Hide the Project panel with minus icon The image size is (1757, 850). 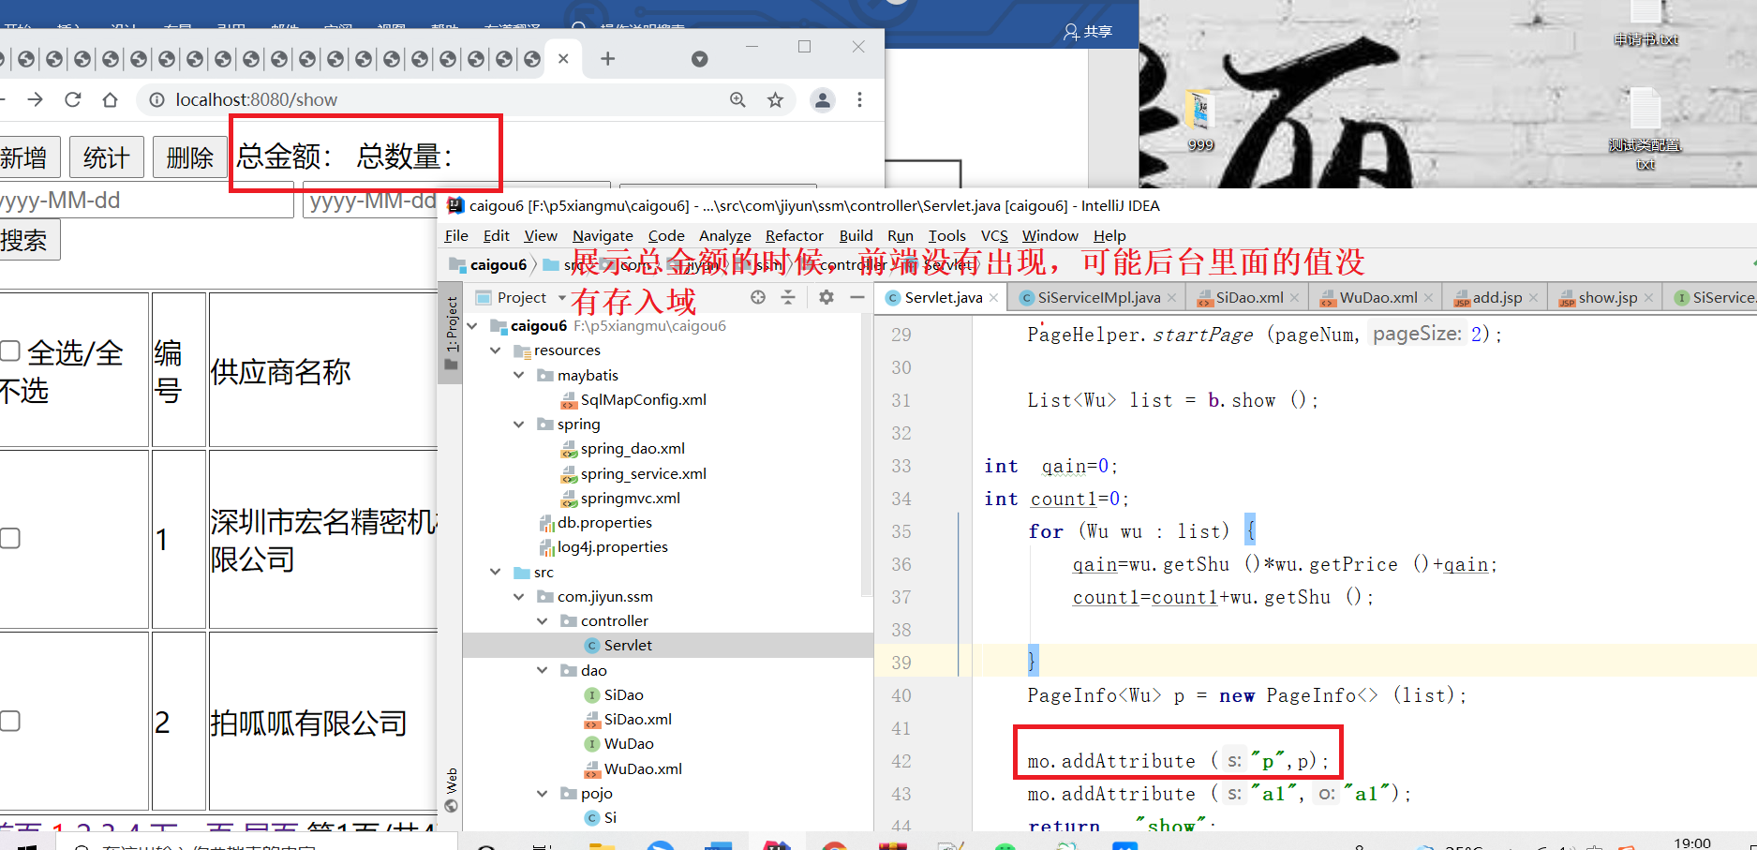click(x=856, y=297)
